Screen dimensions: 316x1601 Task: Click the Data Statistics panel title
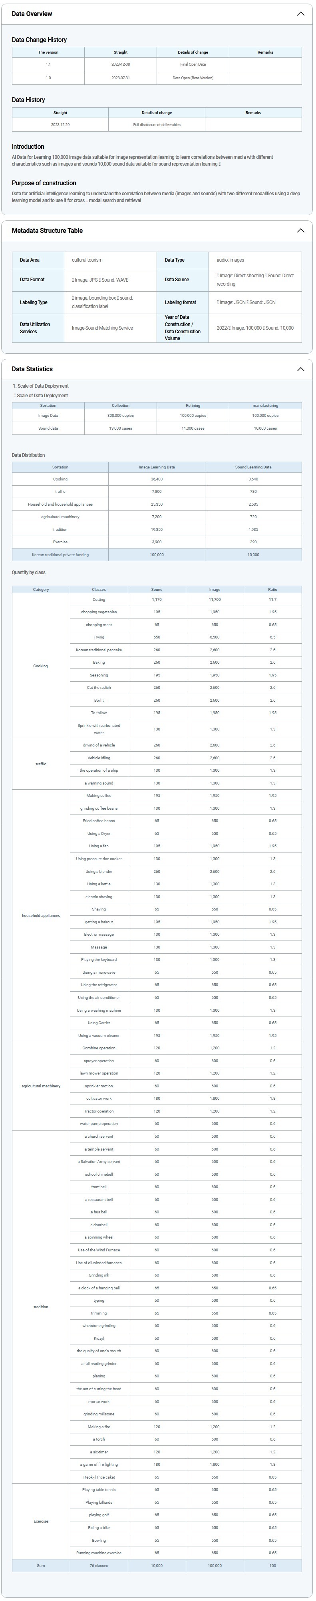pyautogui.click(x=32, y=369)
